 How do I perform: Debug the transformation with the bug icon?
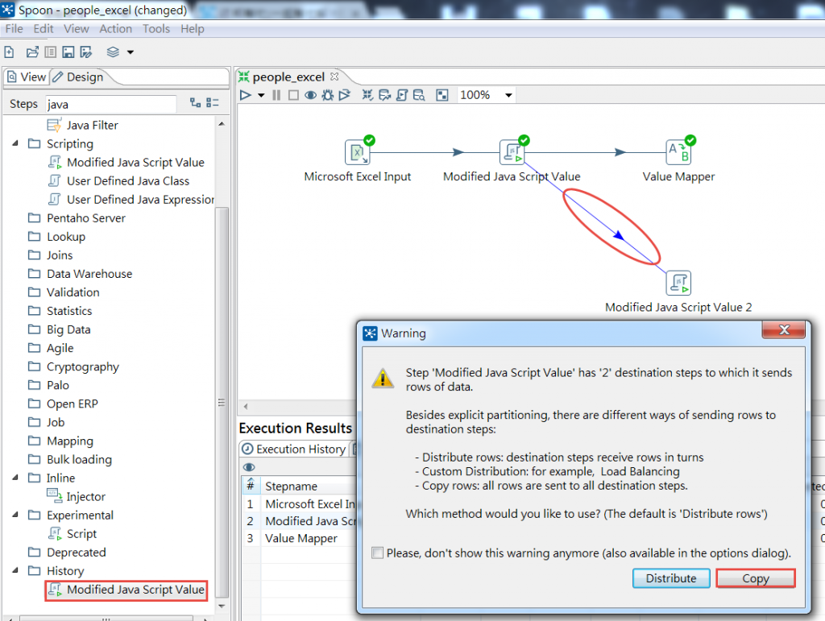coord(328,95)
